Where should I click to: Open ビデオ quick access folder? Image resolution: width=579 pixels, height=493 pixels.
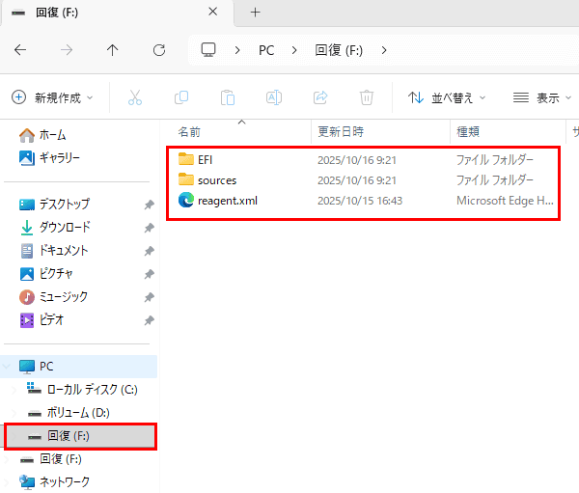pyautogui.click(x=51, y=319)
